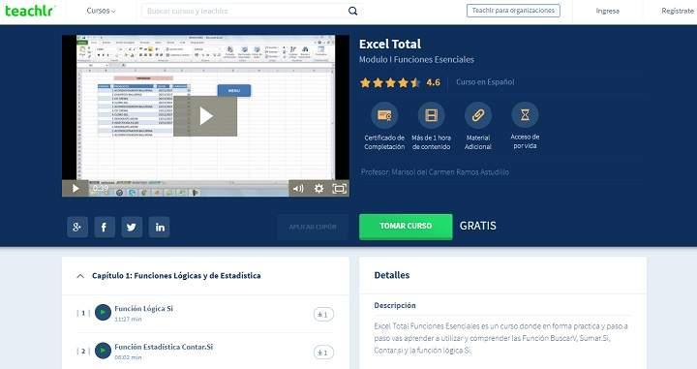Click the Ingresa link

[x=608, y=11]
